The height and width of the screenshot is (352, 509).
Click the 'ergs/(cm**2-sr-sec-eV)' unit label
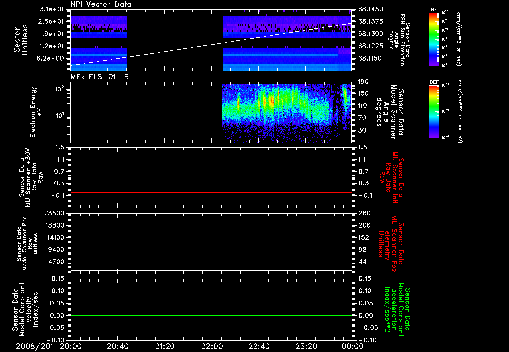461,111
